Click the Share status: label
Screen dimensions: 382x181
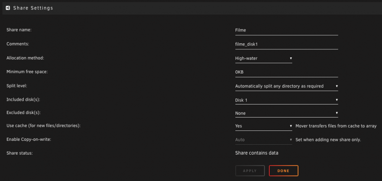click(19, 153)
